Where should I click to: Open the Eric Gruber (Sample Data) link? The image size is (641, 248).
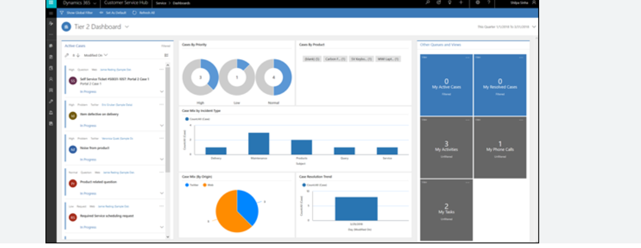(x=117, y=105)
